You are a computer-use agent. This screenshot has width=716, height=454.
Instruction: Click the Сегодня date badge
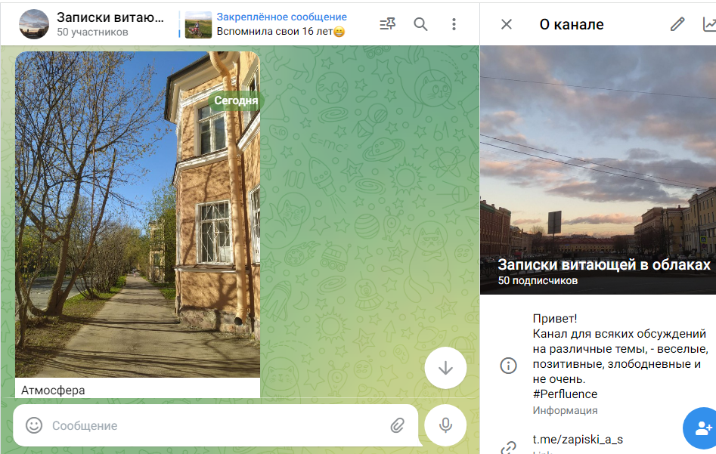pos(236,100)
